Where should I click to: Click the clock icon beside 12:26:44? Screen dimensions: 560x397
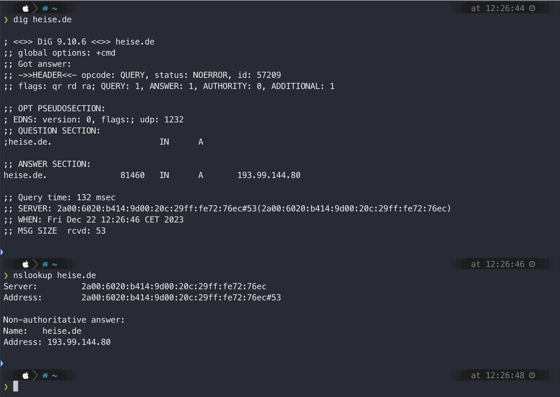coord(532,8)
